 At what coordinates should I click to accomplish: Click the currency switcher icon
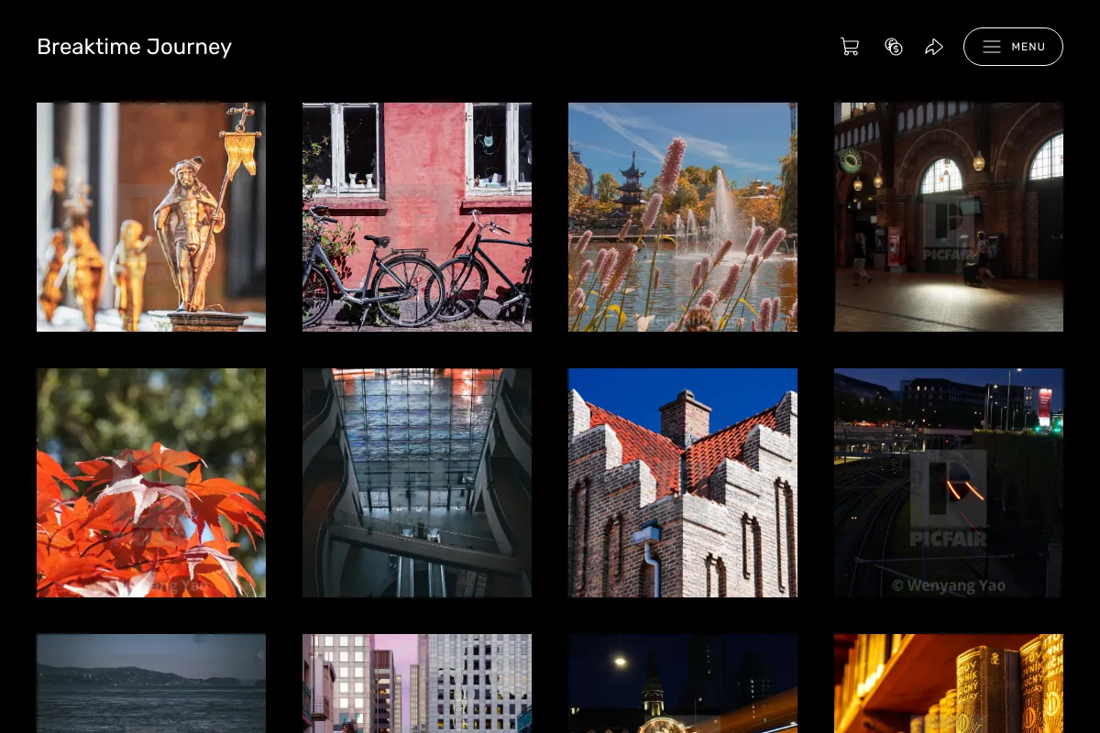894,47
